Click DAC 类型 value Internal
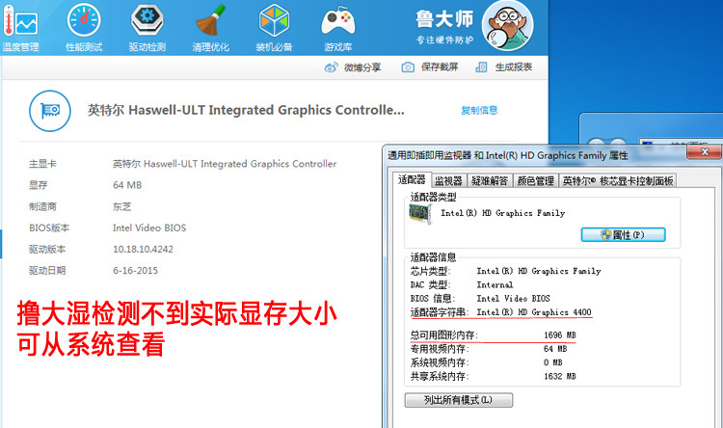This screenshot has height=428, width=723. 495,284
